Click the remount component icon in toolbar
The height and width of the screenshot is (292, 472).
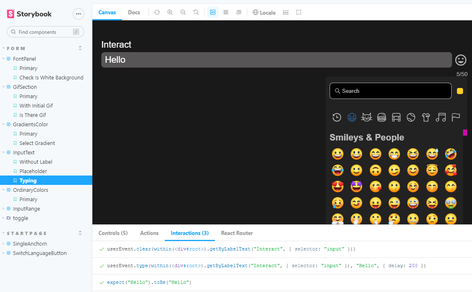pos(157,12)
